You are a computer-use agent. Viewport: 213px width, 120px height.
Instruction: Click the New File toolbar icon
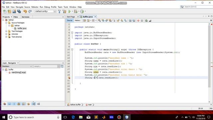pyautogui.click(x=5, y=11)
